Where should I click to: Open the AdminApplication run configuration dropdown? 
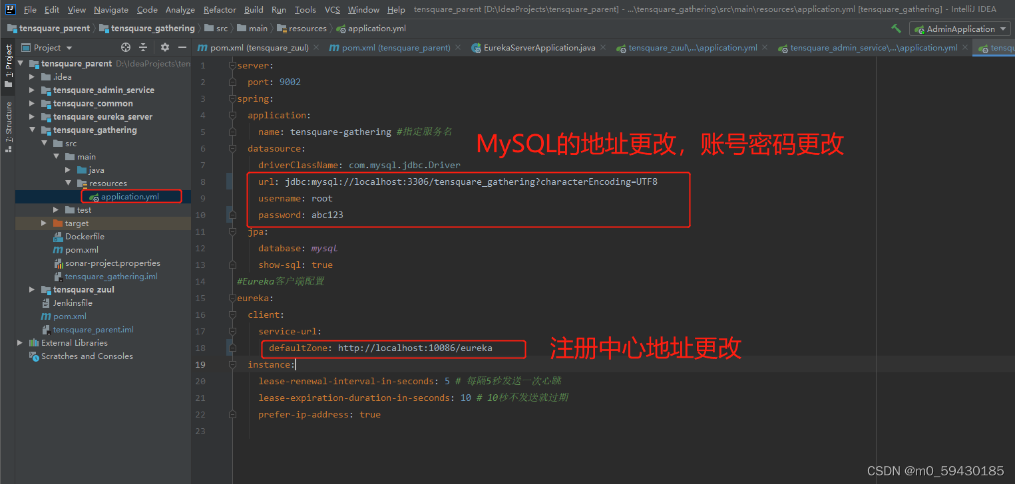[960, 29]
